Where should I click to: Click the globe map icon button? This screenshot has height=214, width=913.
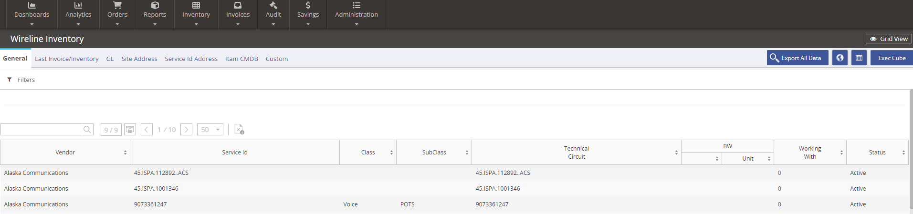[840, 58]
